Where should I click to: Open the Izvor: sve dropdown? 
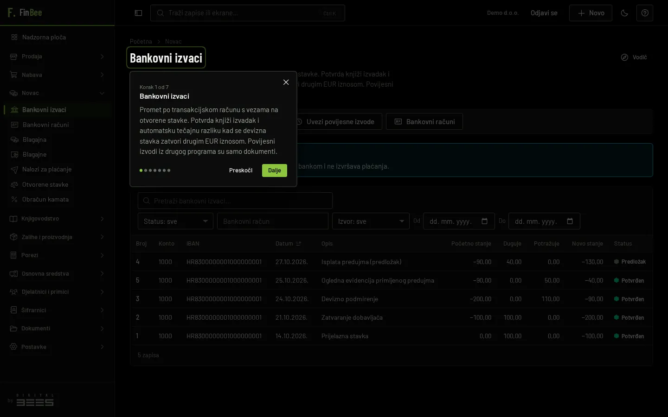coord(371,221)
